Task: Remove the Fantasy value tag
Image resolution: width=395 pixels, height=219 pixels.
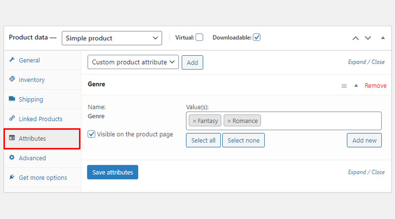Action: [194, 121]
